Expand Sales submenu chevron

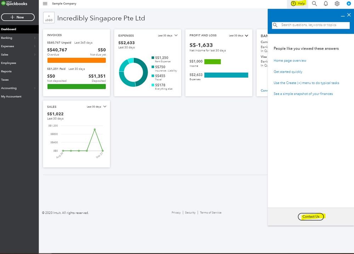(x=35, y=55)
